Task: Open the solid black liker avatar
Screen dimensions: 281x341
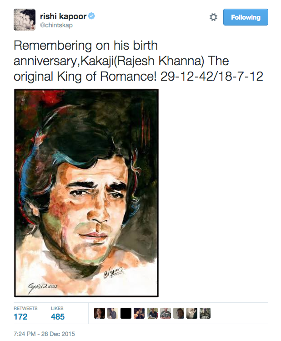Action: 126,313
